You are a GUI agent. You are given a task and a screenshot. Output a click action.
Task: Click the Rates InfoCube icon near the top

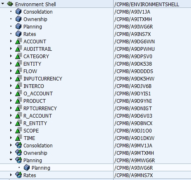pyautogui.click(x=19, y=34)
